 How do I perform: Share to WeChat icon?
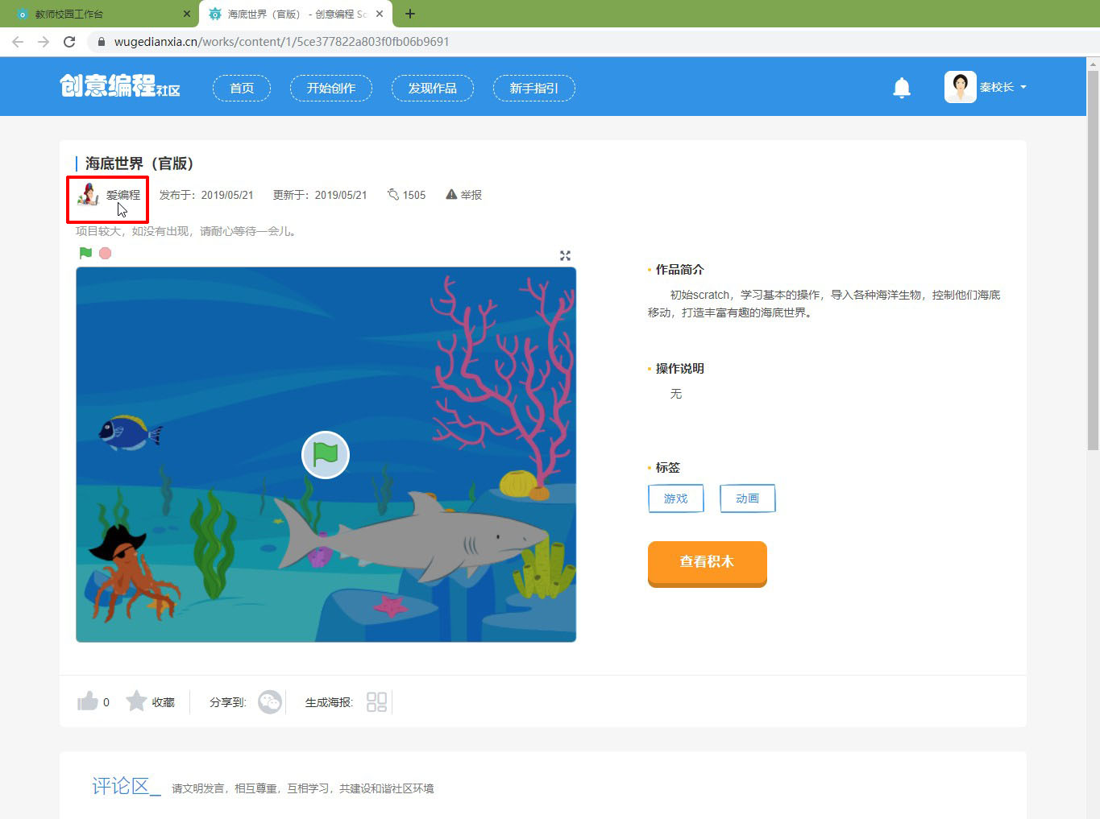270,702
